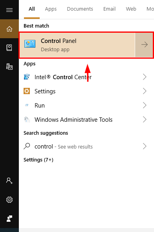The image size is (154, 232).
Task: Expand the control web results chevron
Action: [145, 147]
